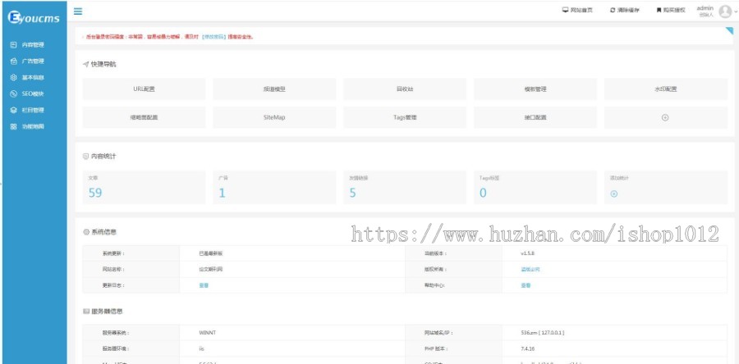
Task: Click the 系统信息 section icon
Action: (x=85, y=232)
